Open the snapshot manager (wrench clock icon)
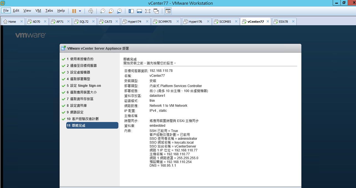This screenshot has width=356, height=188. [x=119, y=11]
